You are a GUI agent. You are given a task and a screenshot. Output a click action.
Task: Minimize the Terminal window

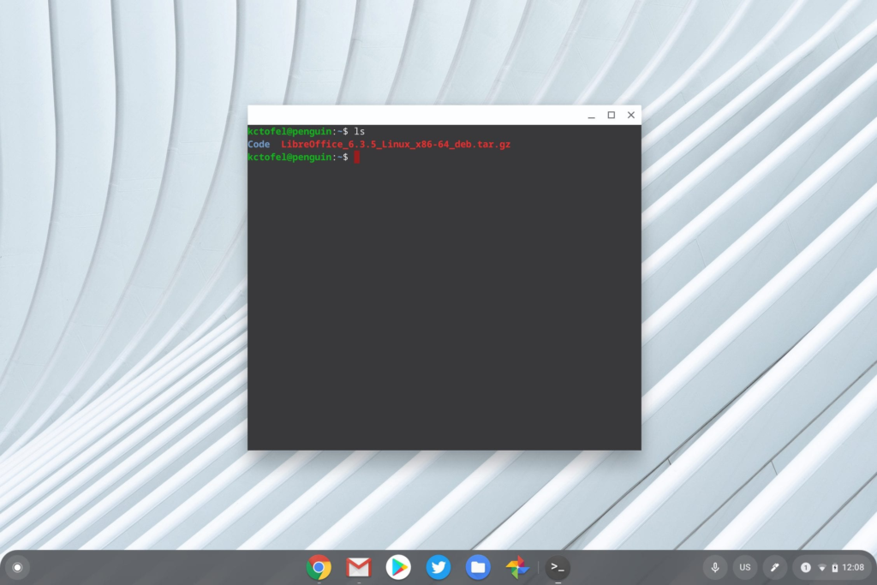point(591,116)
